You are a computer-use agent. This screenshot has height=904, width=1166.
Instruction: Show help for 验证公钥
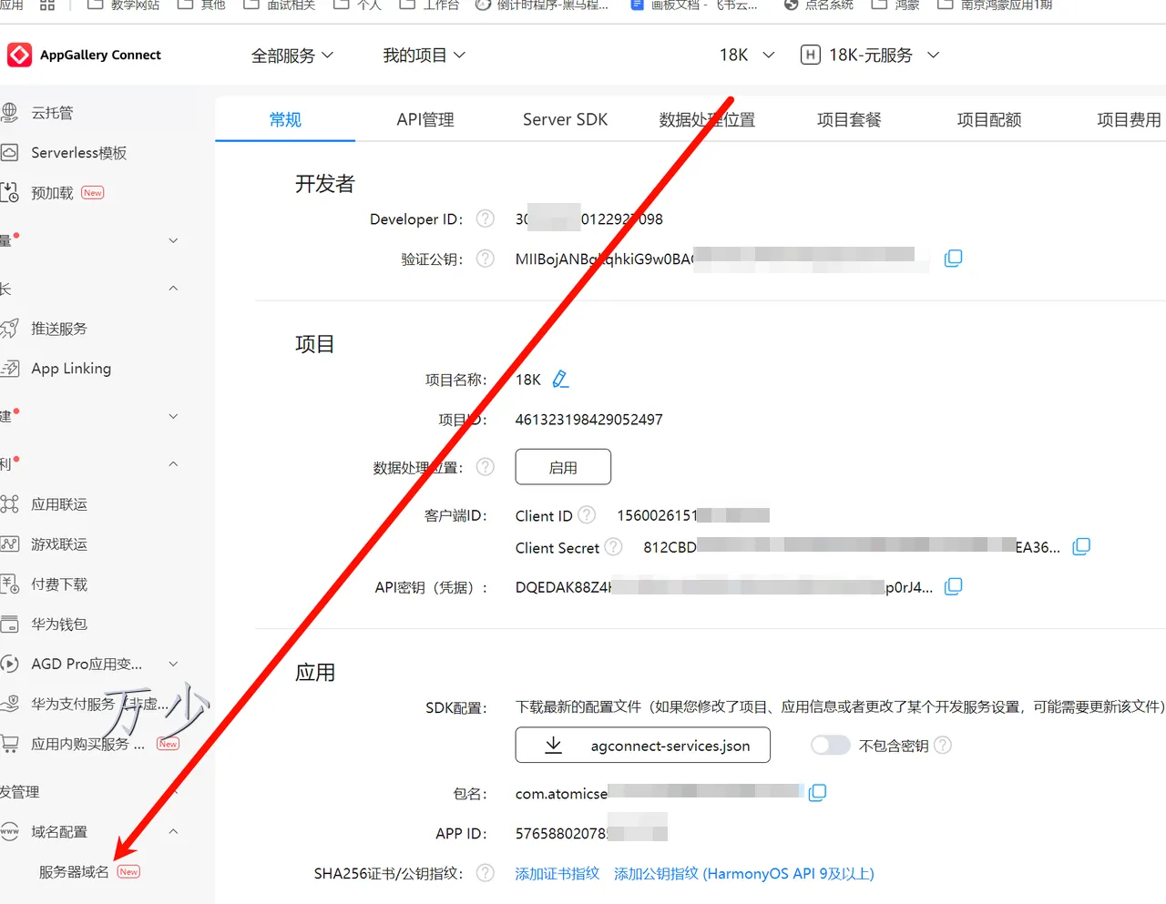pyautogui.click(x=486, y=259)
